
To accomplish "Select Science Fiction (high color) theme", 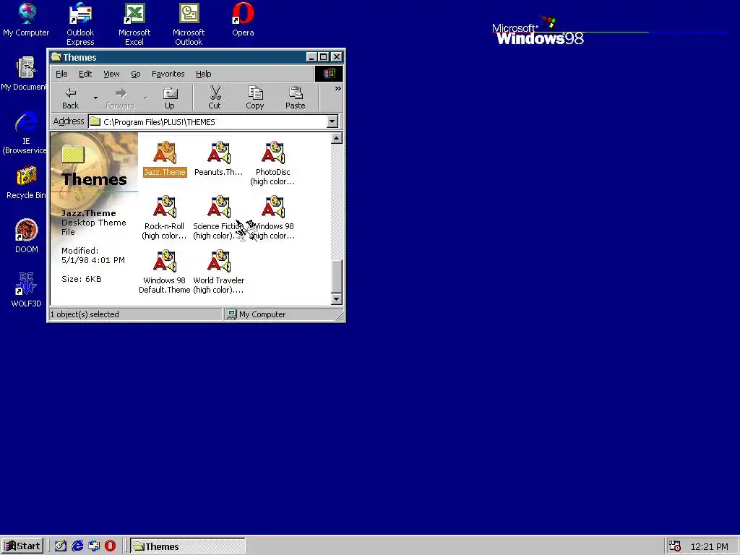I will coord(217,218).
